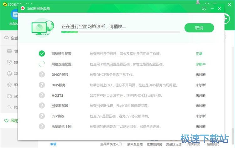The width and height of the screenshot is (235, 148).
Task: Select the 浏览器配置 item label
Action: click(60, 106)
